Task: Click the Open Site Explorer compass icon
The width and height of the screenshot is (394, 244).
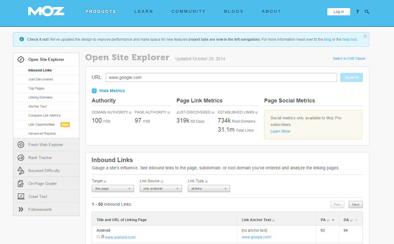Action: click(x=21, y=60)
